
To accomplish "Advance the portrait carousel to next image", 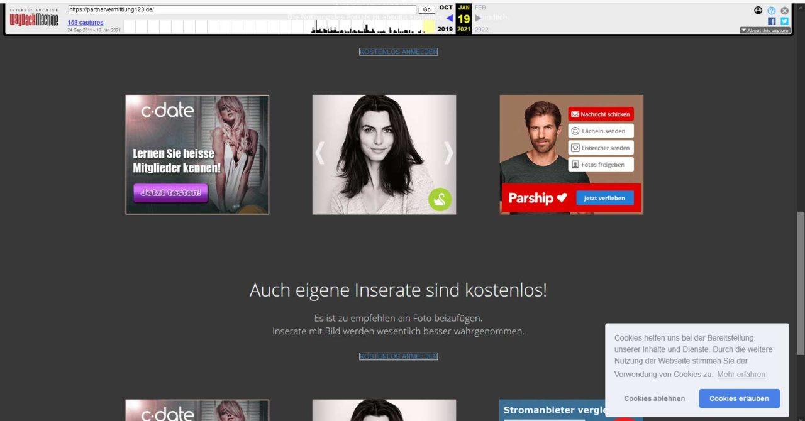I will click(448, 153).
